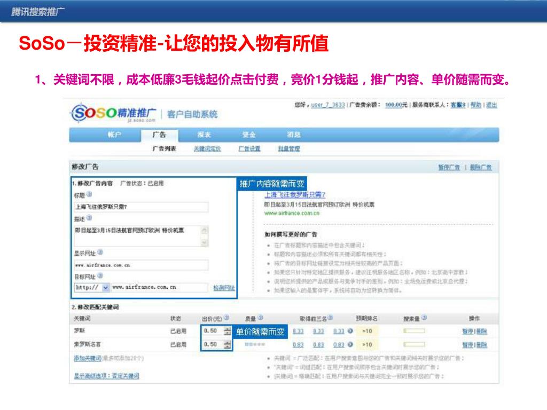Click 退出 to log out
Viewport: 547px width, 410px height.
tap(491, 105)
